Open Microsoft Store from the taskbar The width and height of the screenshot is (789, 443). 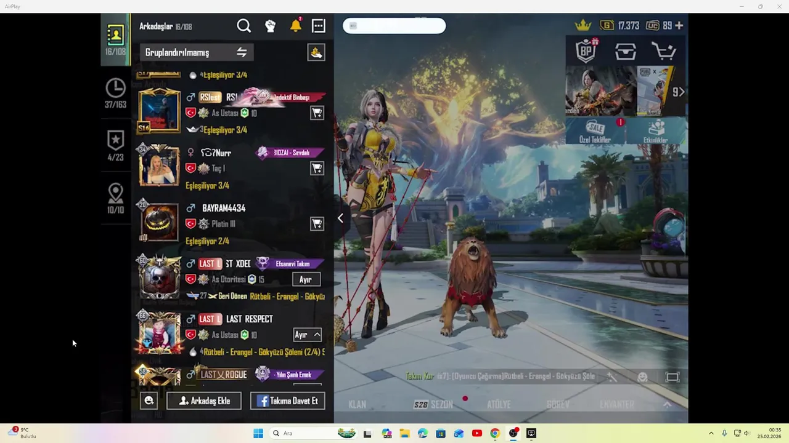point(441,433)
